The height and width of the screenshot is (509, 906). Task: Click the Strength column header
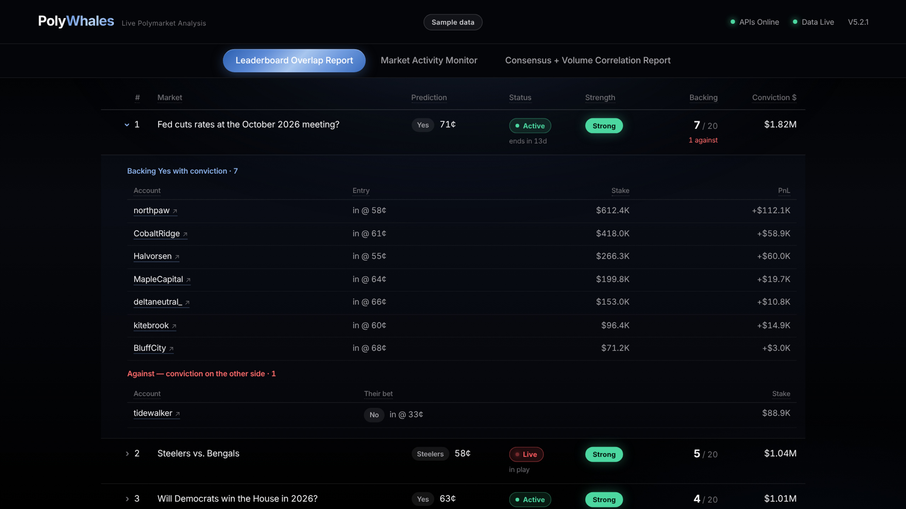[x=600, y=98]
